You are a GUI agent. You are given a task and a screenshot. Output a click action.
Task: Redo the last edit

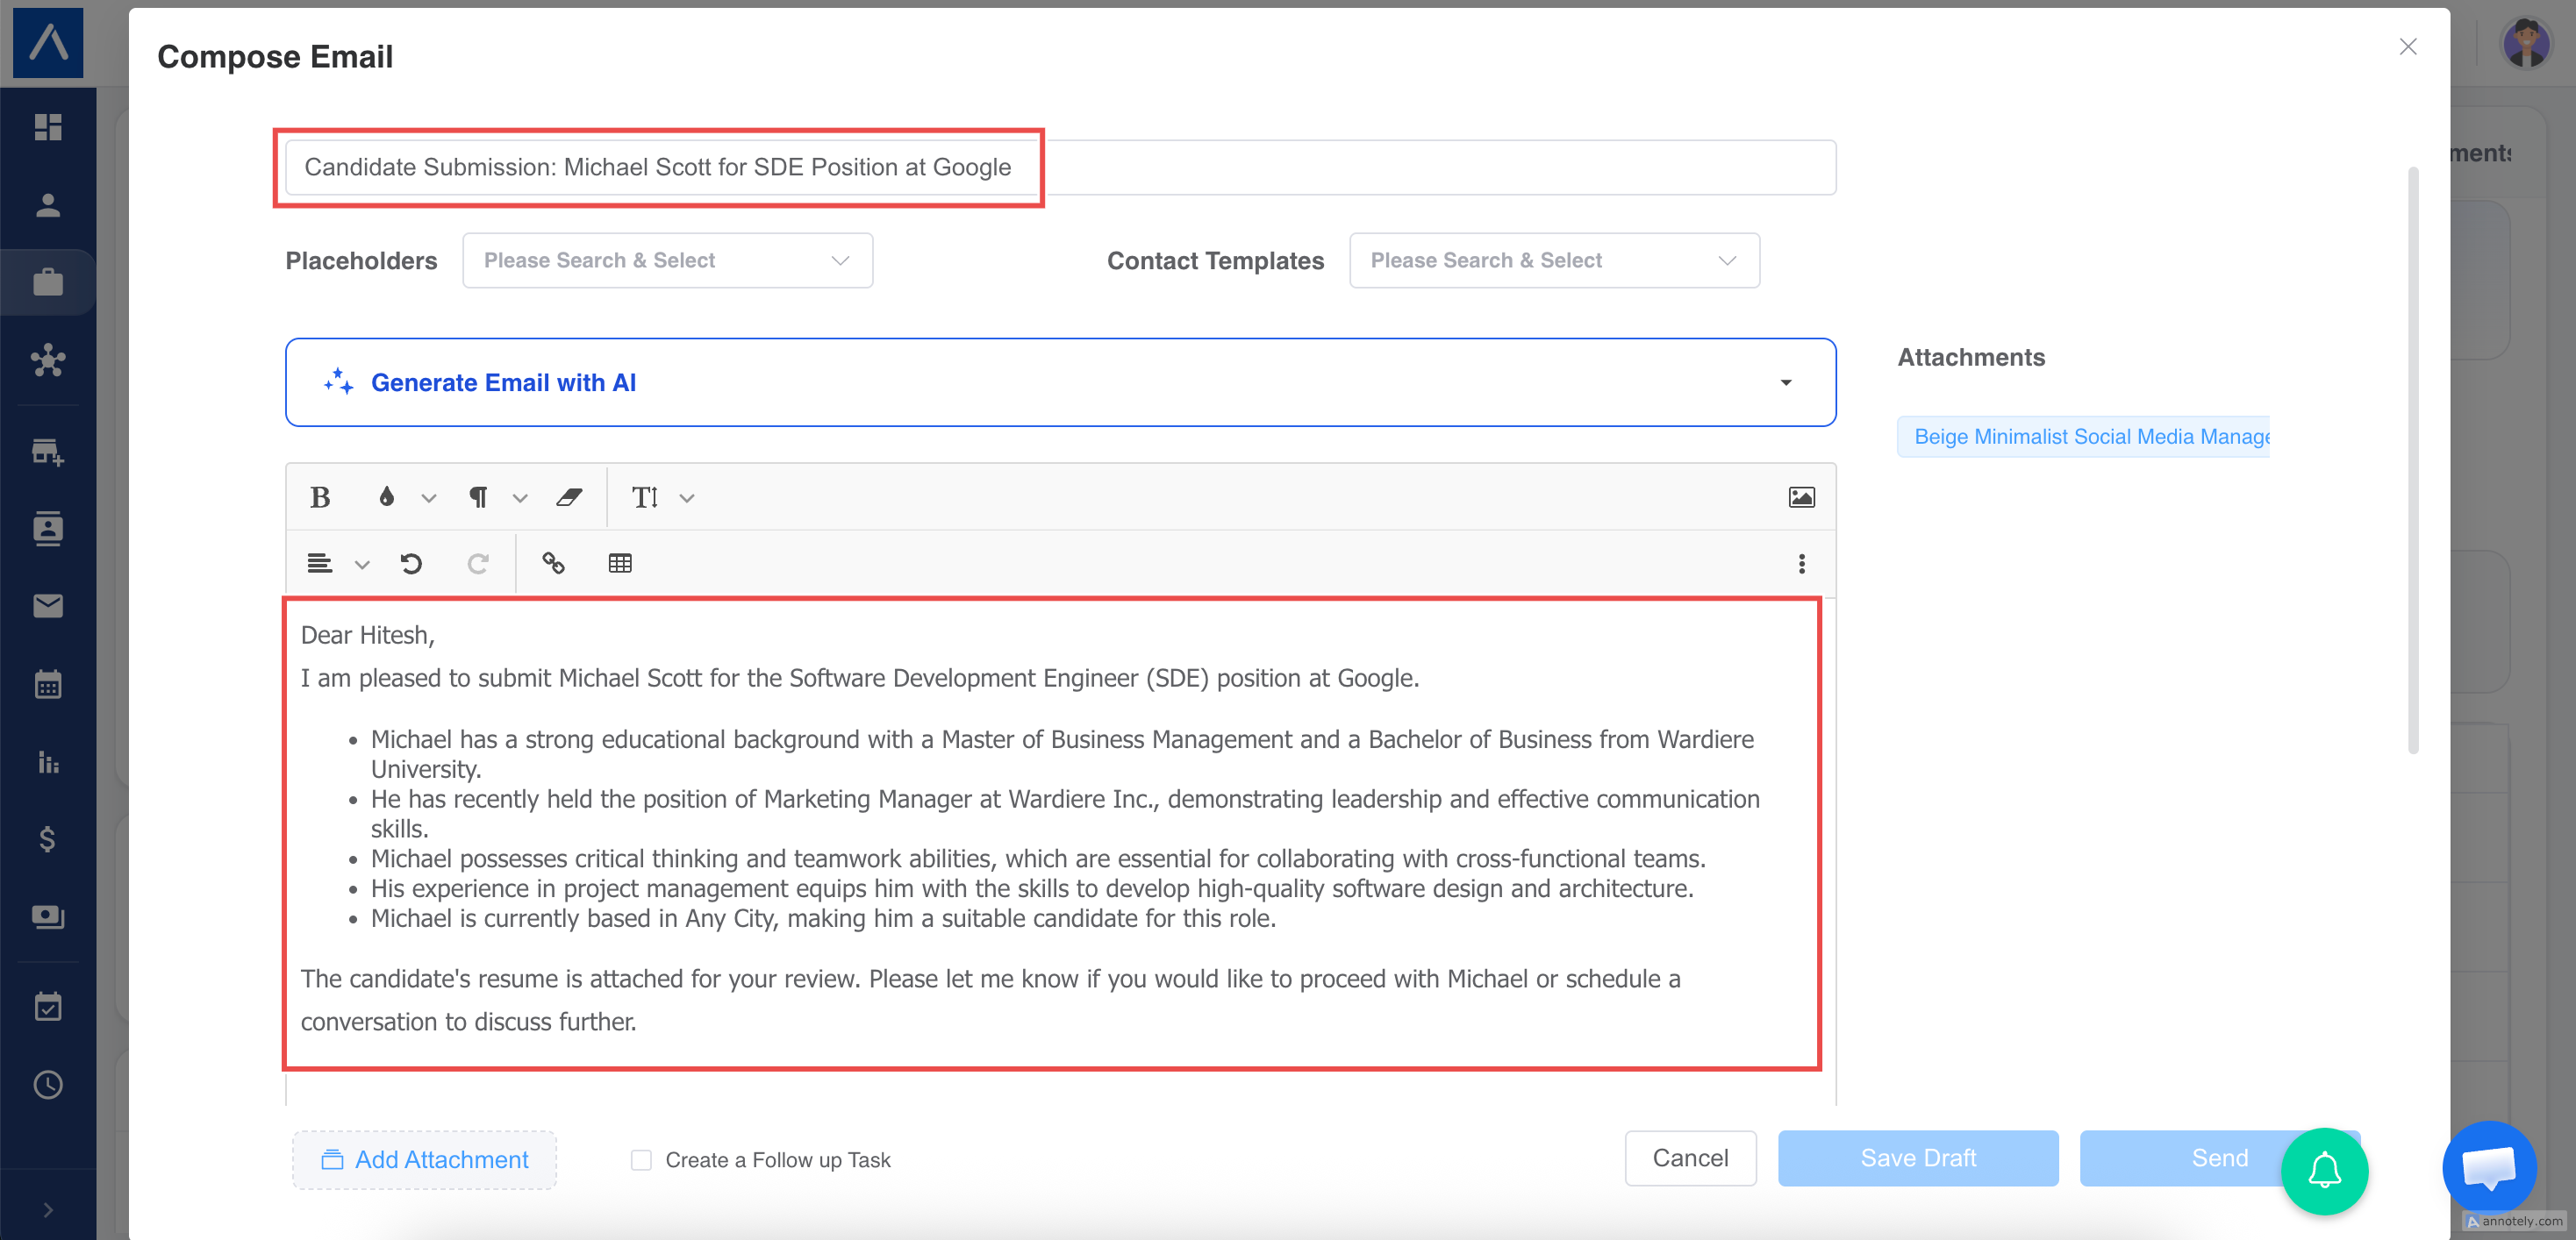[x=478, y=564]
